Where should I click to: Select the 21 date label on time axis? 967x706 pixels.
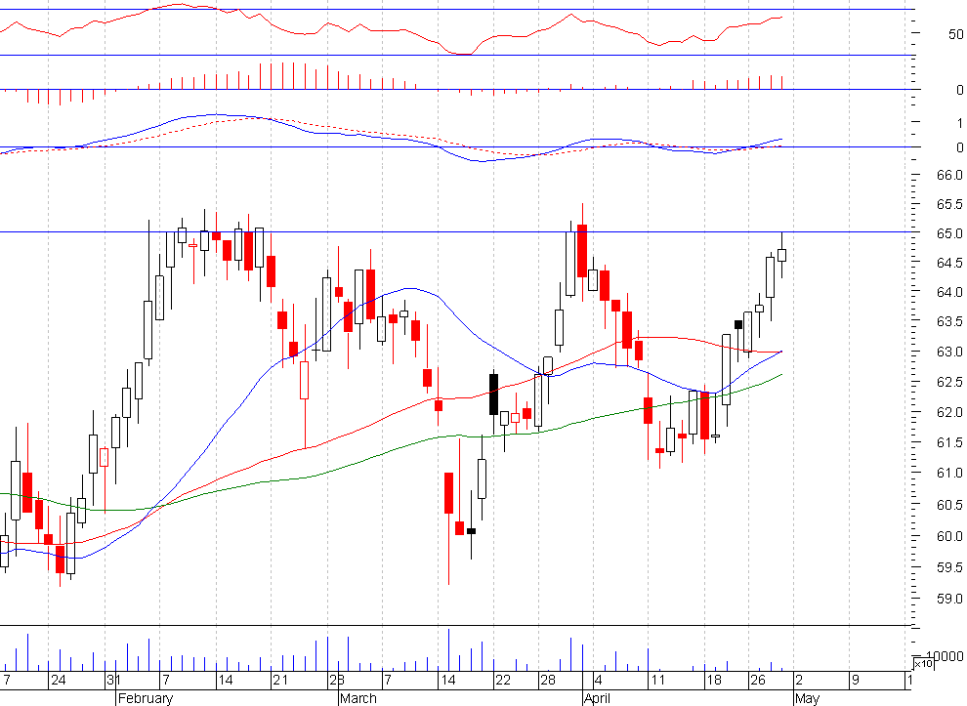click(280, 680)
